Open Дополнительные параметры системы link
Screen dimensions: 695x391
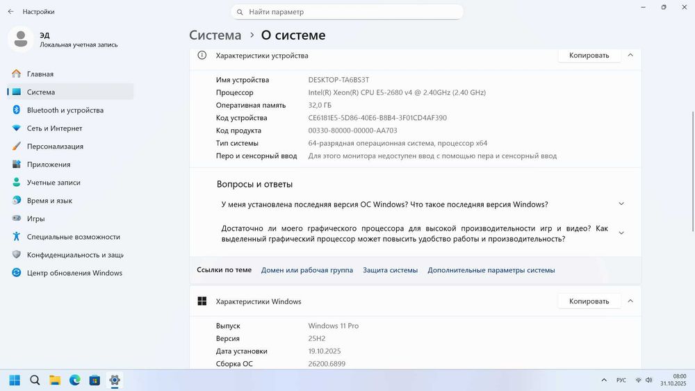point(491,270)
